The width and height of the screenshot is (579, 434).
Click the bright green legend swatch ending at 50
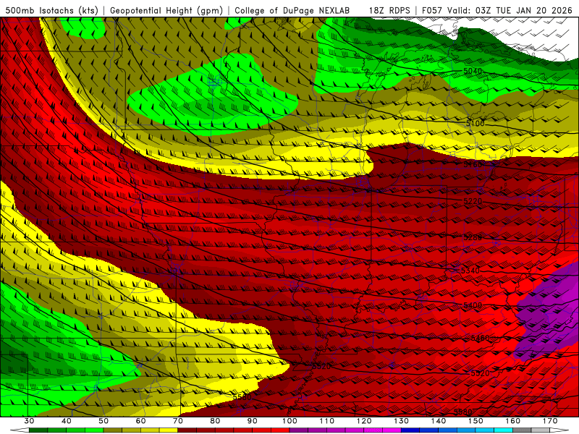(94, 430)
